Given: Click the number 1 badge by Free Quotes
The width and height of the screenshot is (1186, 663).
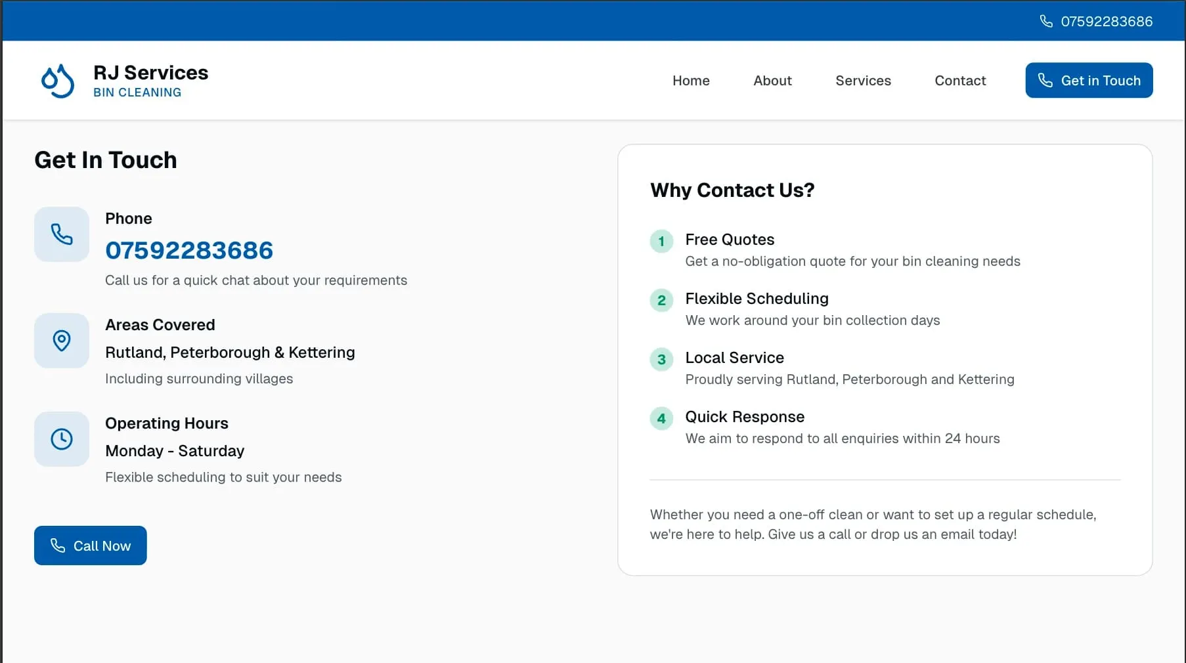Looking at the screenshot, I should tap(661, 241).
